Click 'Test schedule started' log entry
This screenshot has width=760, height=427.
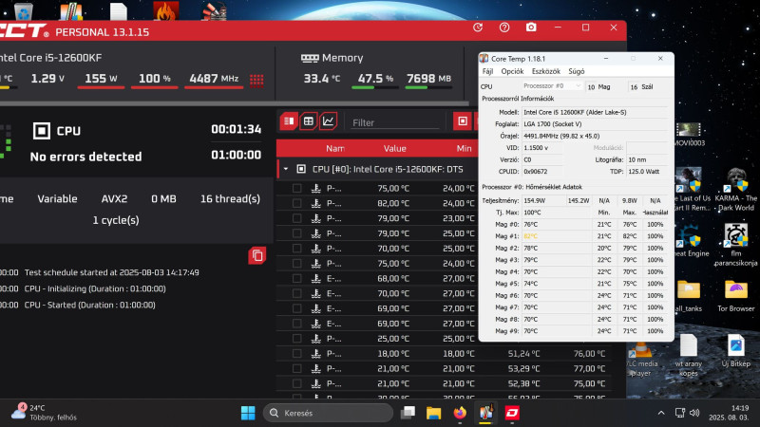click(111, 272)
